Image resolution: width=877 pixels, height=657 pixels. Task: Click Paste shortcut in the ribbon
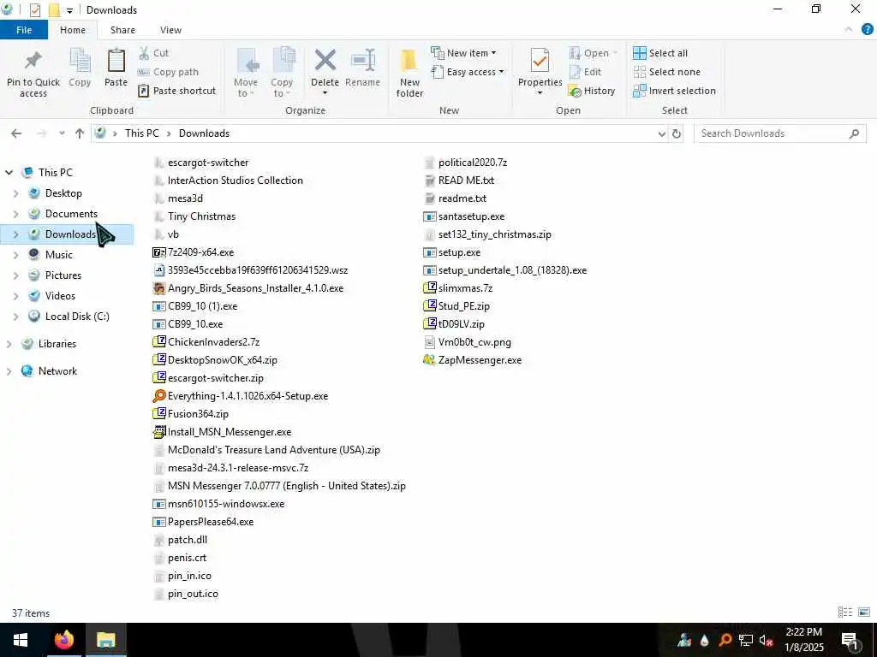(x=176, y=91)
